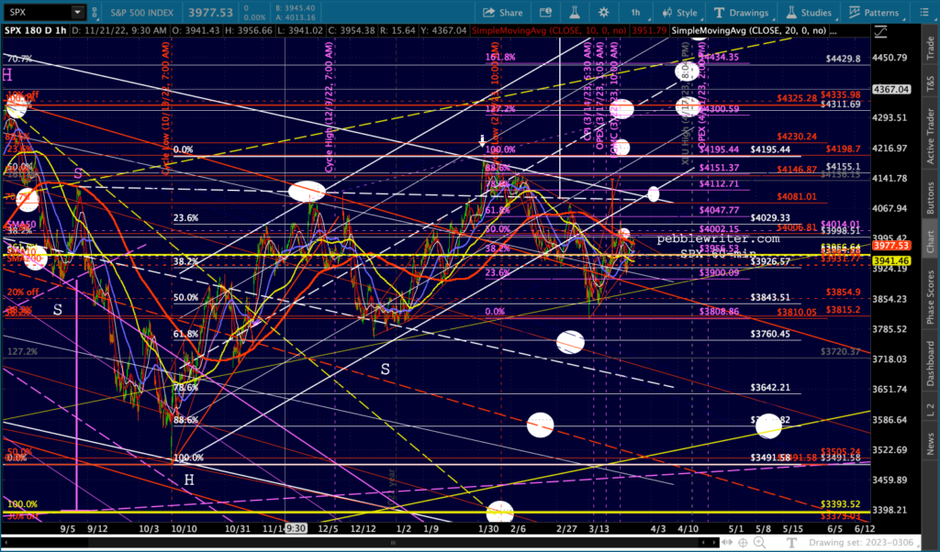Switch to the Trade sidebar tab
Image resolution: width=940 pixels, height=552 pixels.
pos(931,48)
